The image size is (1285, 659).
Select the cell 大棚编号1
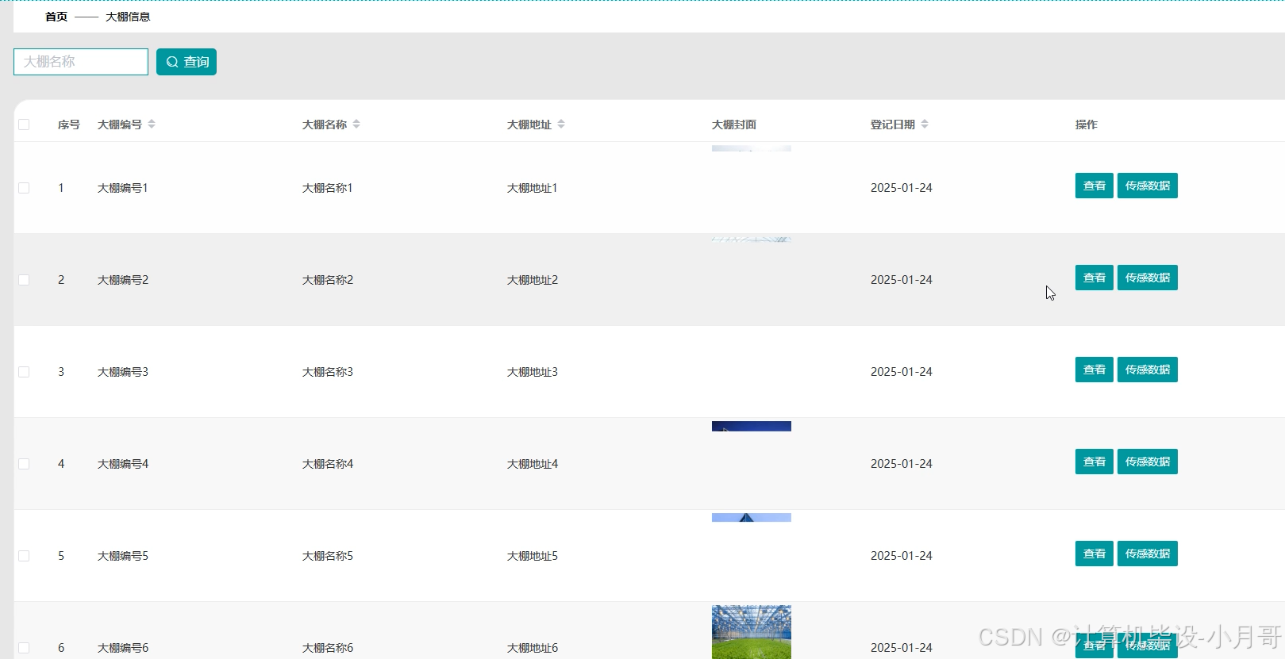point(123,188)
